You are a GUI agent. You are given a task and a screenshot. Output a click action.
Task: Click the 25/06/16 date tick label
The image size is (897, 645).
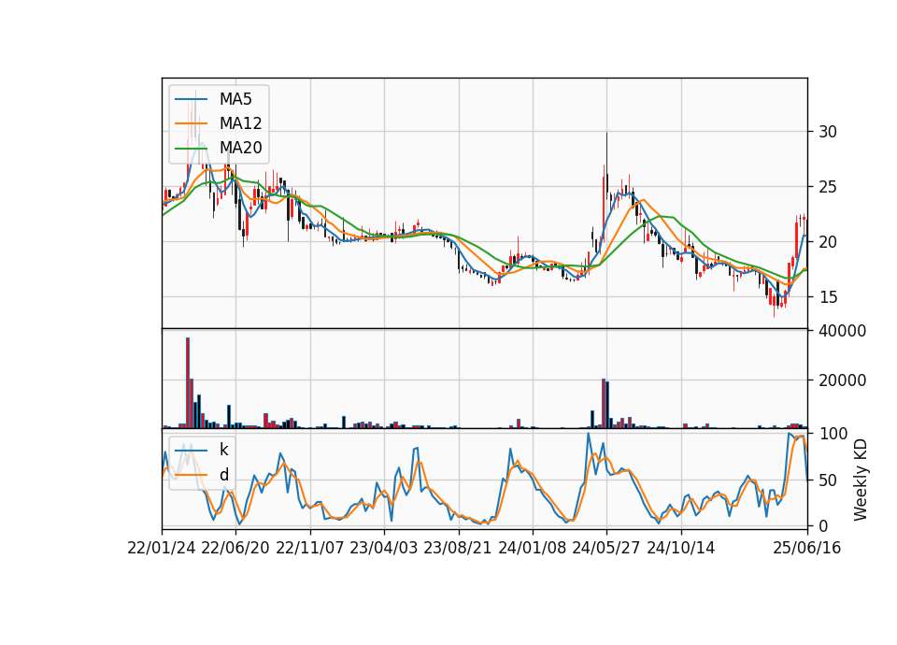point(807,548)
